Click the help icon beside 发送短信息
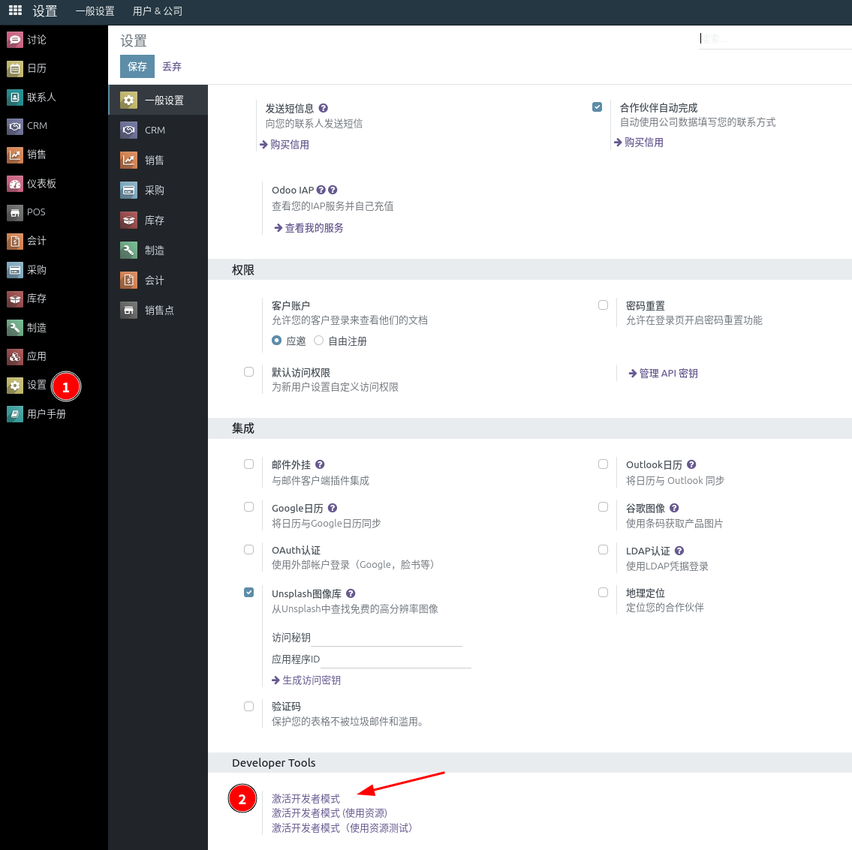 coord(324,108)
